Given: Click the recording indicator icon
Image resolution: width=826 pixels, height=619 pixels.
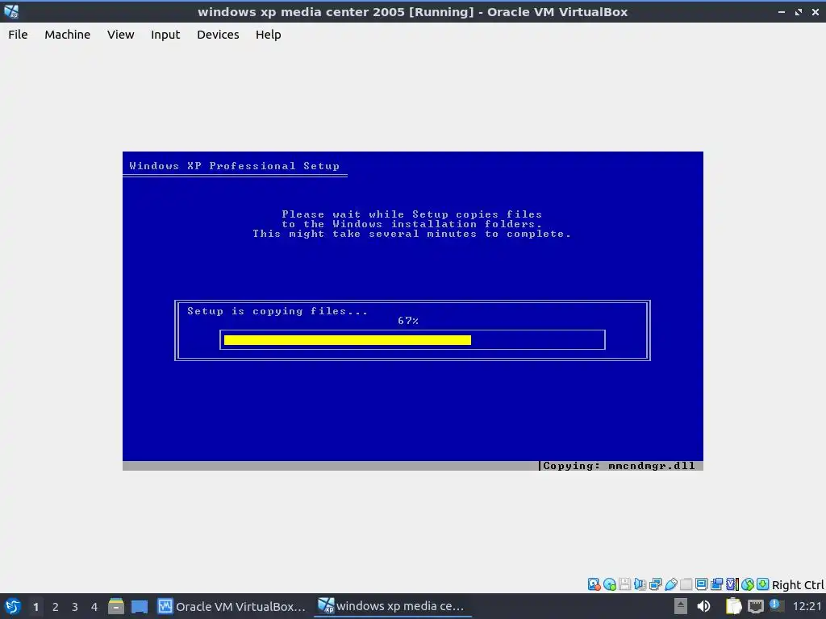Looking at the screenshot, I should [x=716, y=584].
